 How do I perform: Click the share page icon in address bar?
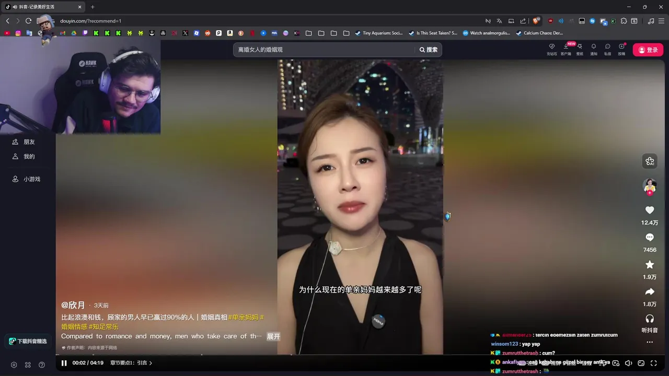pyautogui.click(x=523, y=21)
